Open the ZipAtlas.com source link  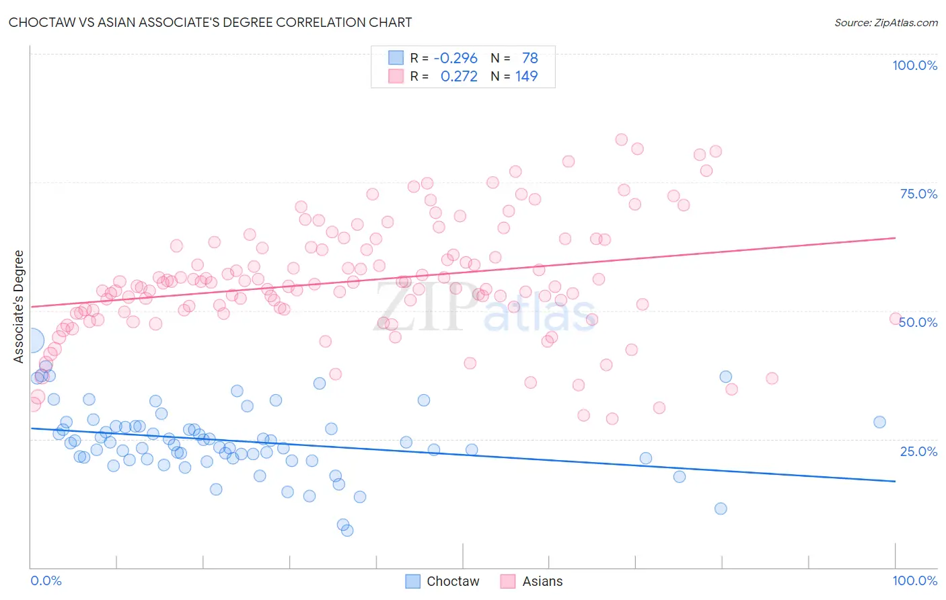click(886, 22)
